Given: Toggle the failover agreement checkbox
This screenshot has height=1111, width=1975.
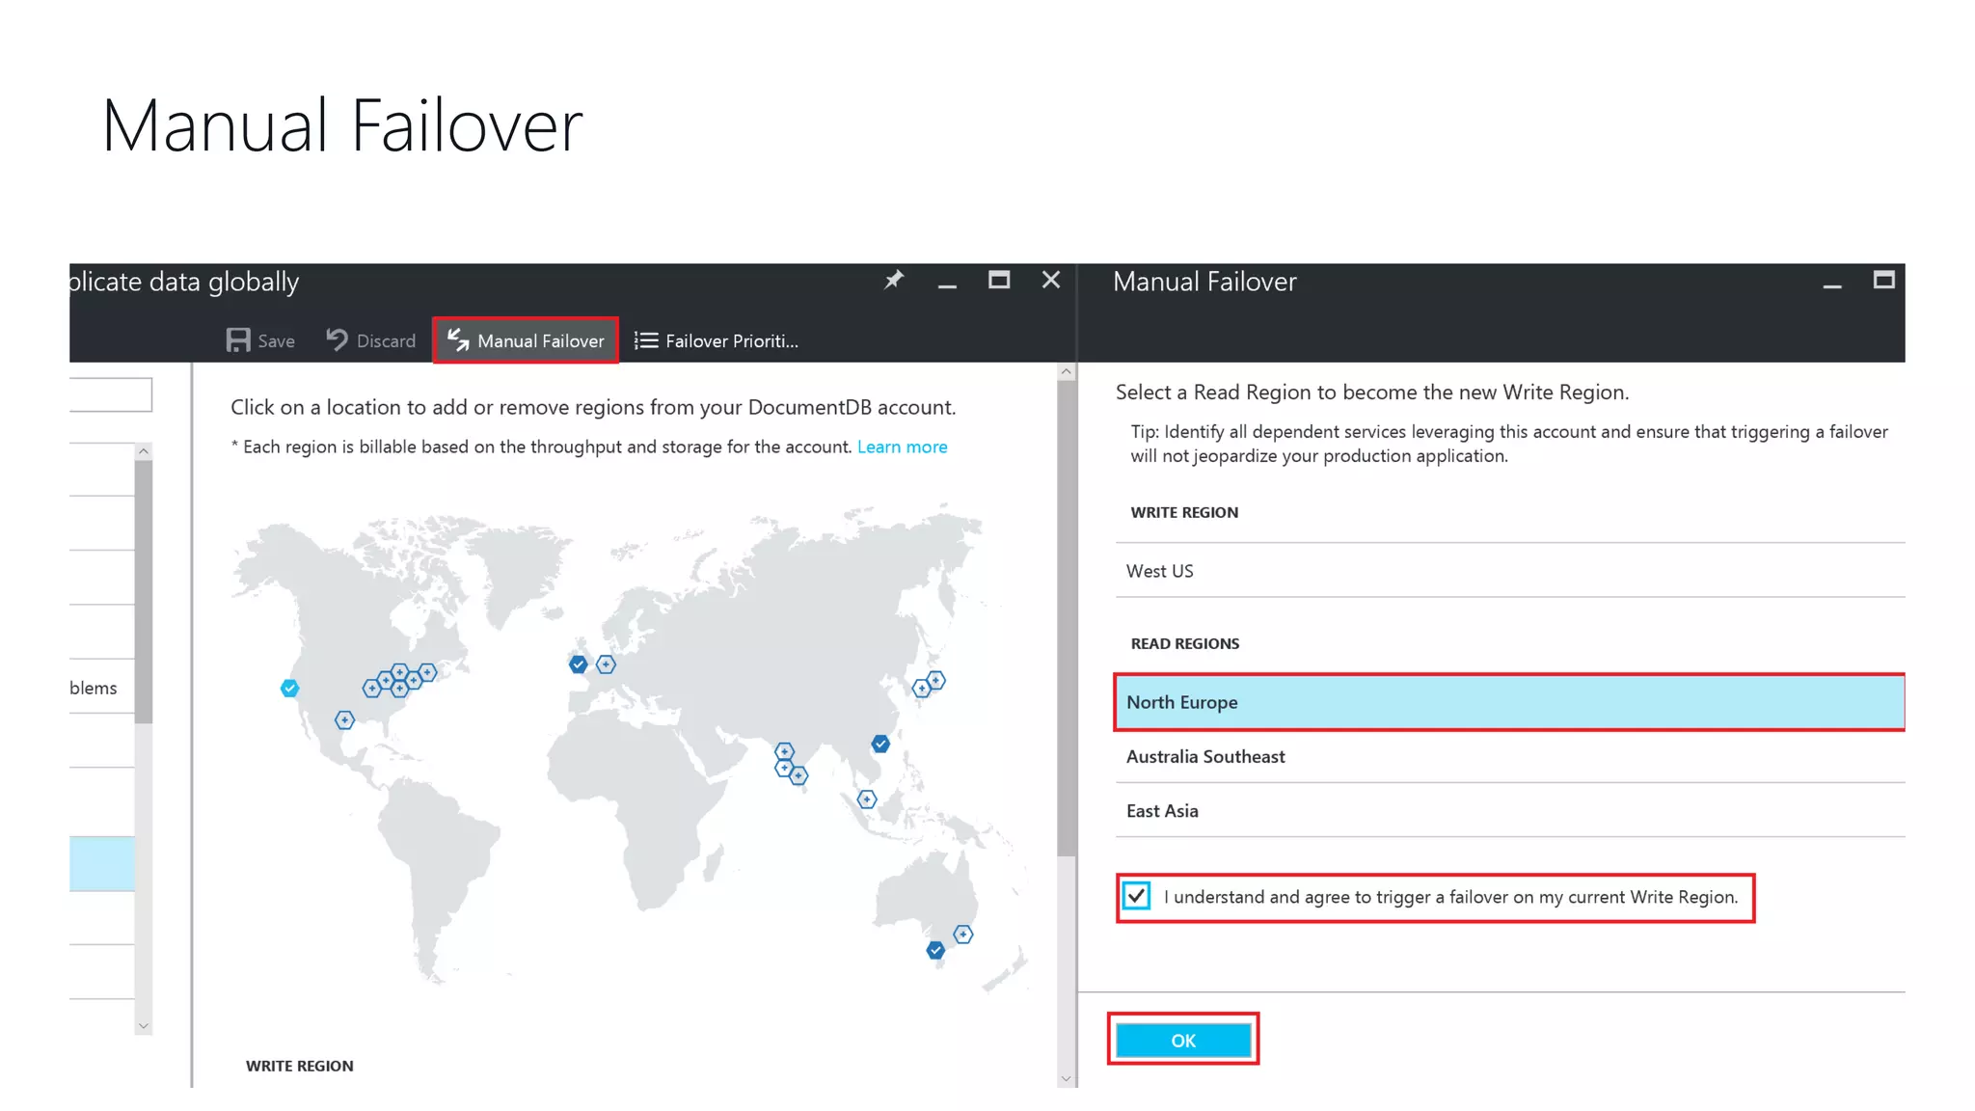Looking at the screenshot, I should [1136, 896].
